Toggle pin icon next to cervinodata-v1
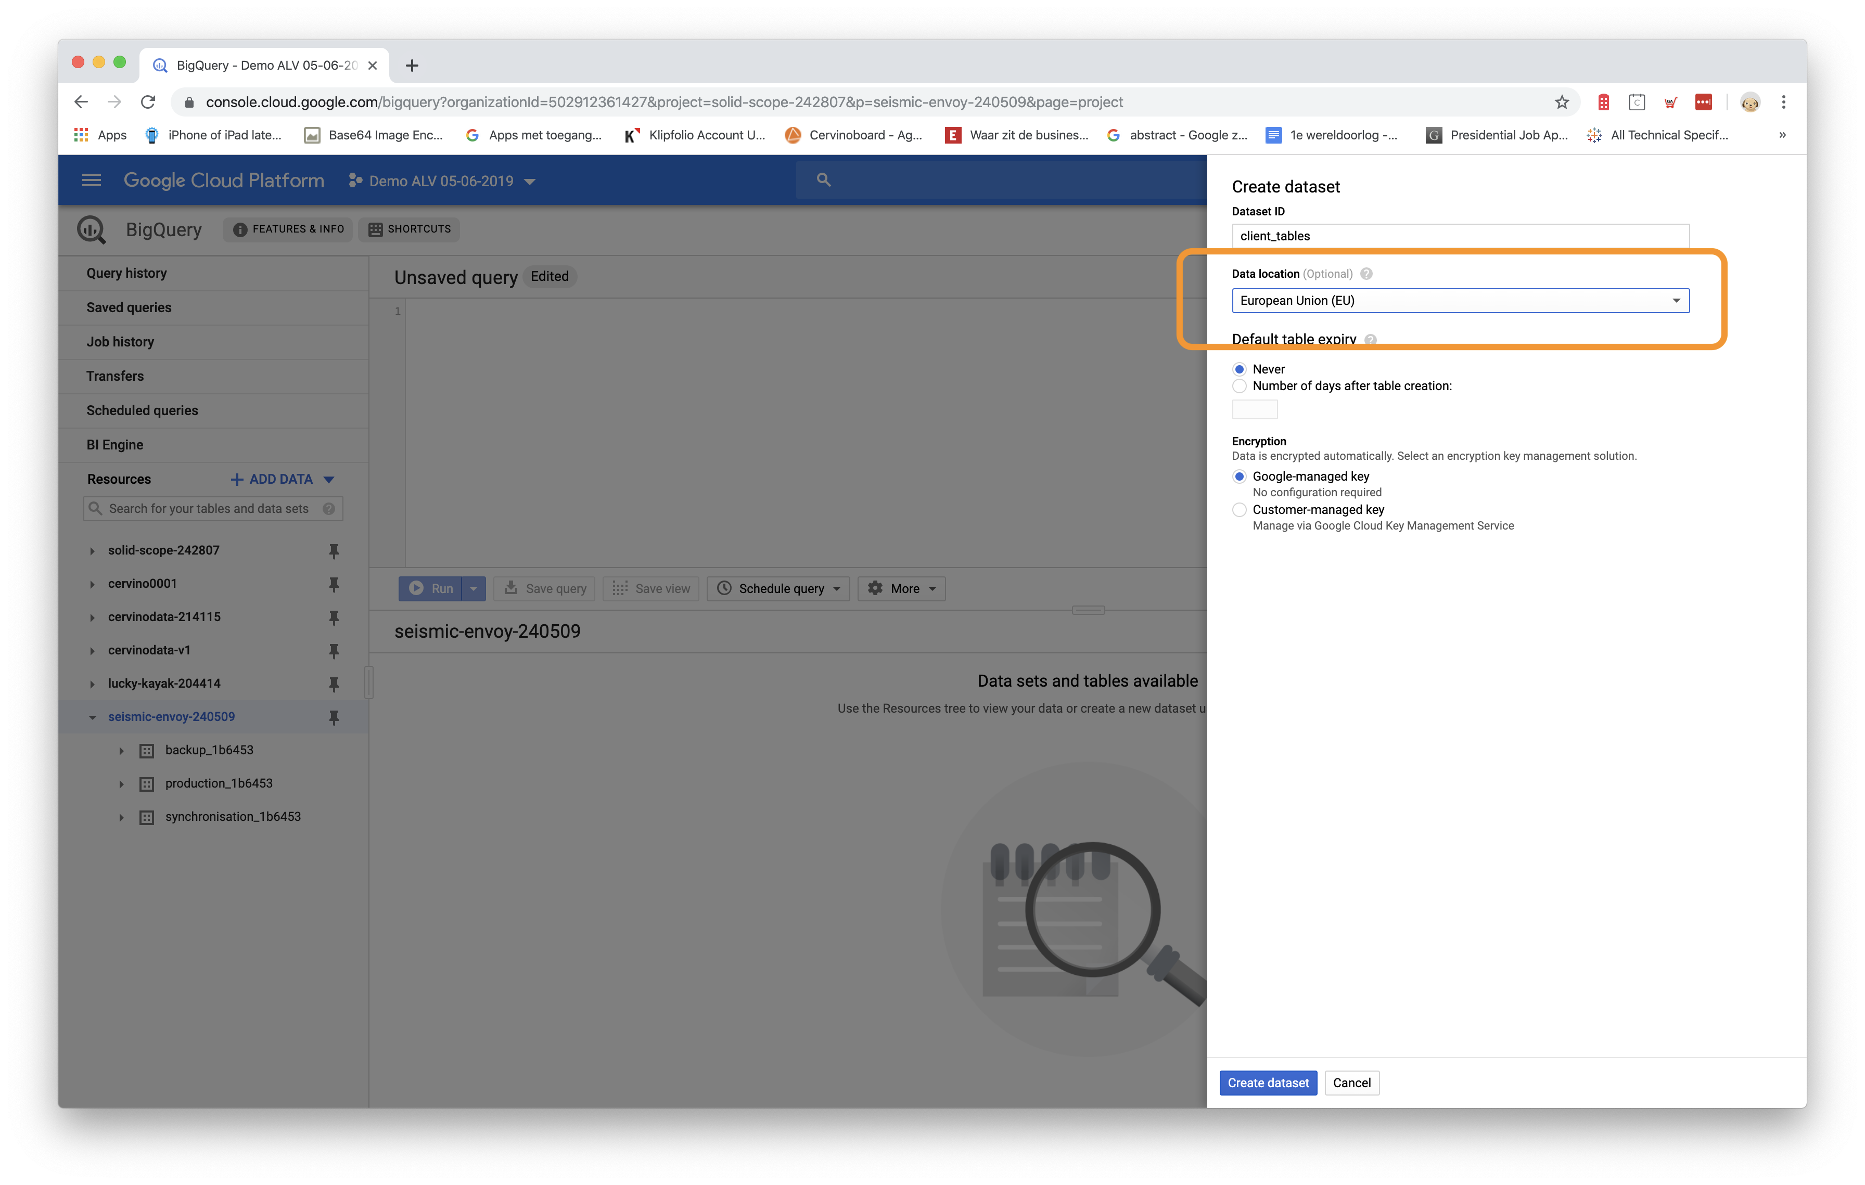The width and height of the screenshot is (1865, 1185). tap(334, 651)
